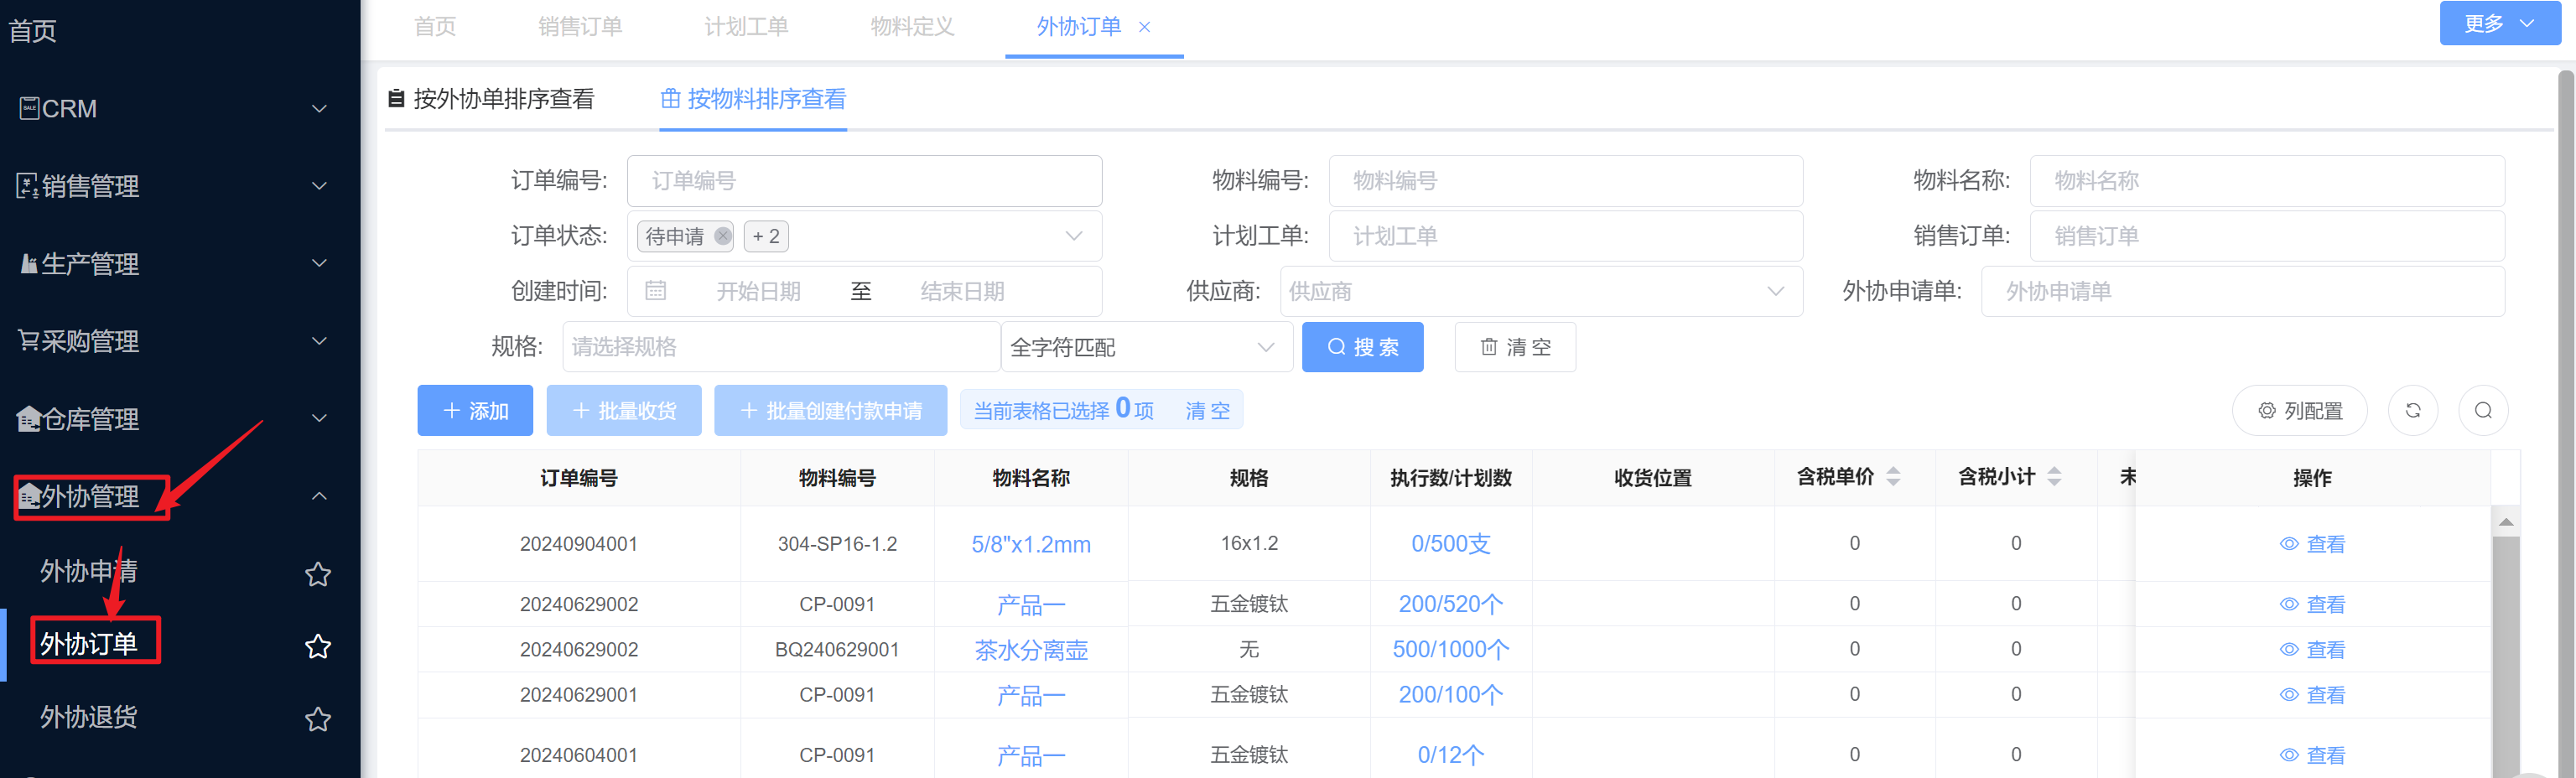
Task: Focus the 订单编号 input field
Action: click(x=864, y=181)
